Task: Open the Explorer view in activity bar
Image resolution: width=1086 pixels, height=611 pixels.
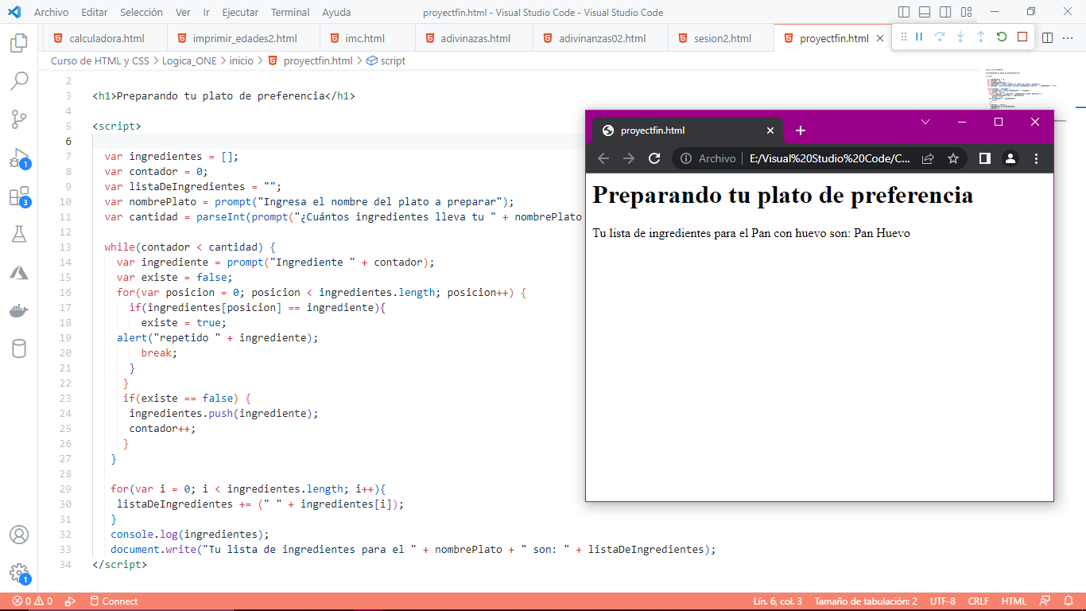Action: [19, 43]
